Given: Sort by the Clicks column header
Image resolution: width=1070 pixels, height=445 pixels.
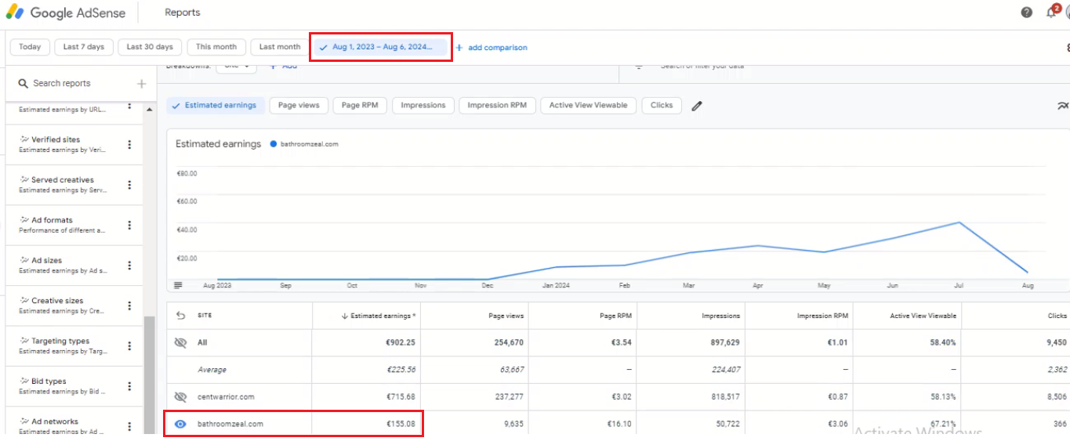Looking at the screenshot, I should coord(1056,316).
